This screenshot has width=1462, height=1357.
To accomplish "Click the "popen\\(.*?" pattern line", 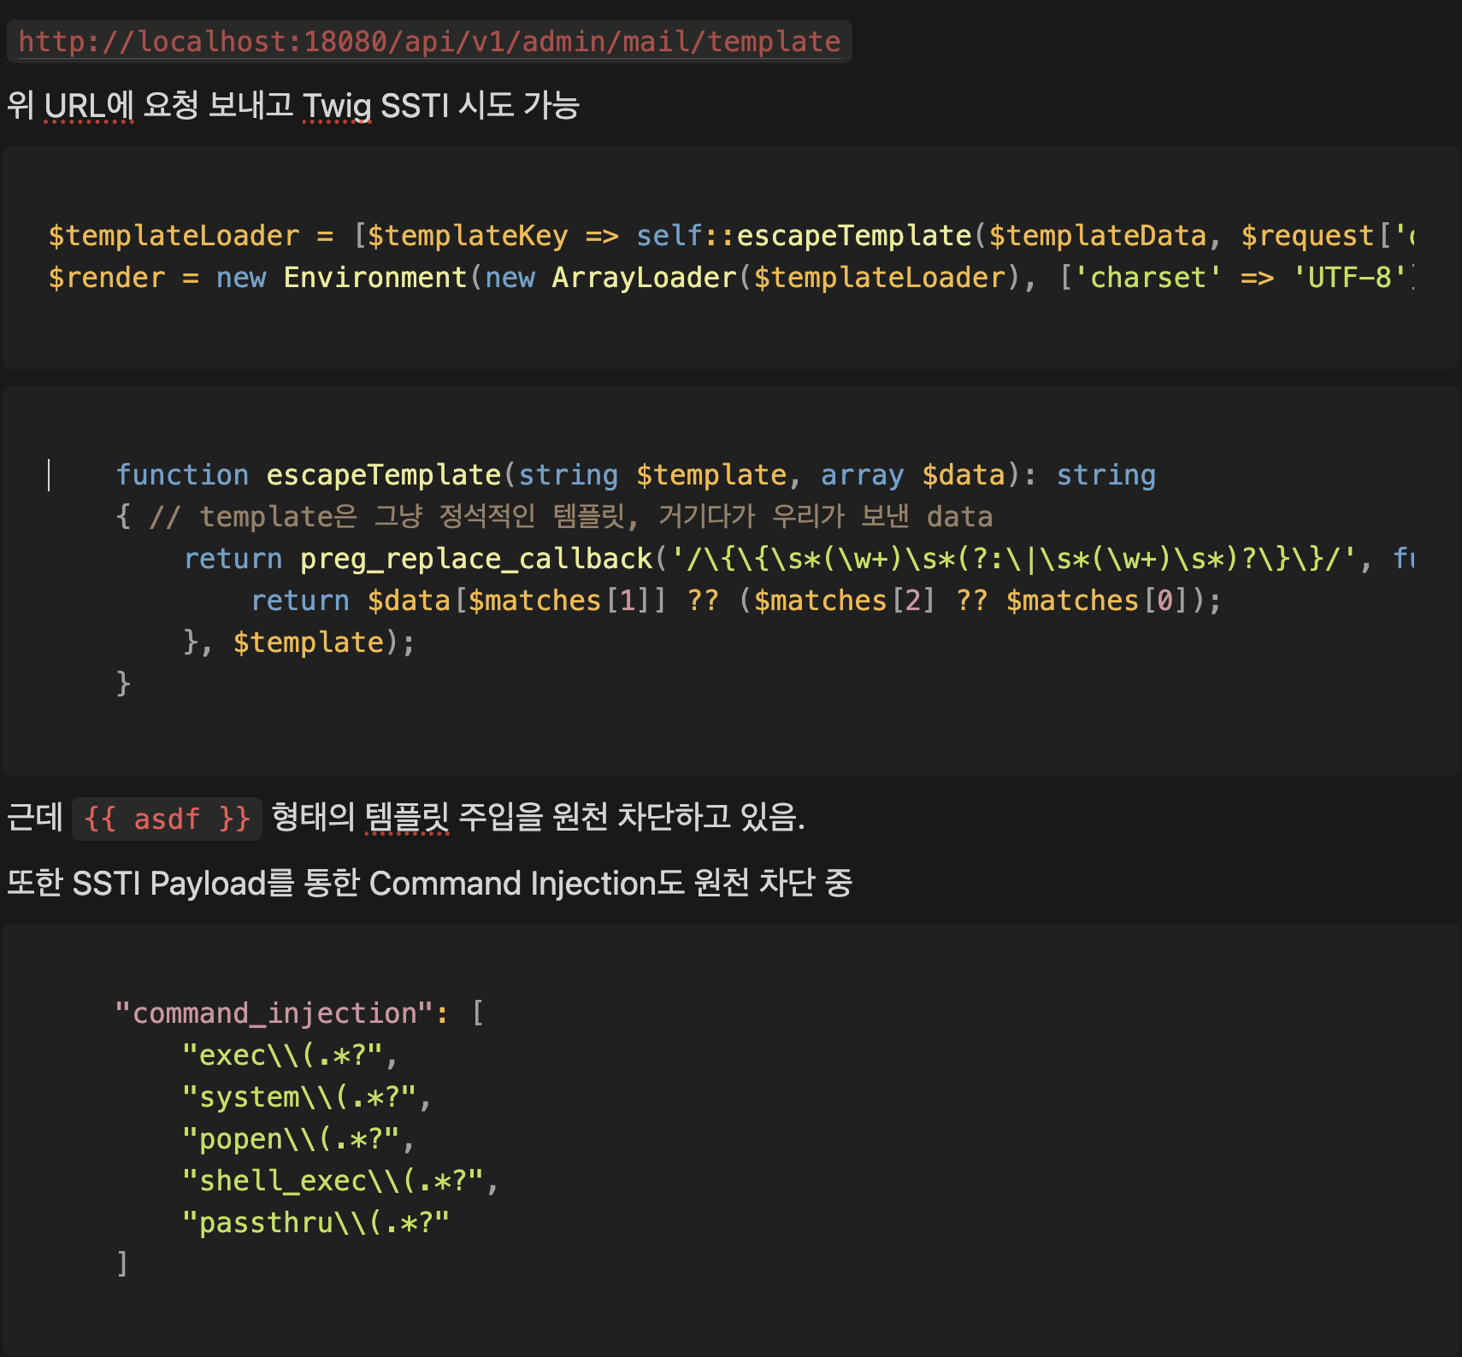I will pyautogui.click(x=298, y=1139).
